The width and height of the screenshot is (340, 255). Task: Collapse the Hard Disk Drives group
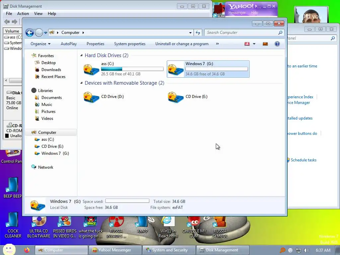[x=81, y=55]
